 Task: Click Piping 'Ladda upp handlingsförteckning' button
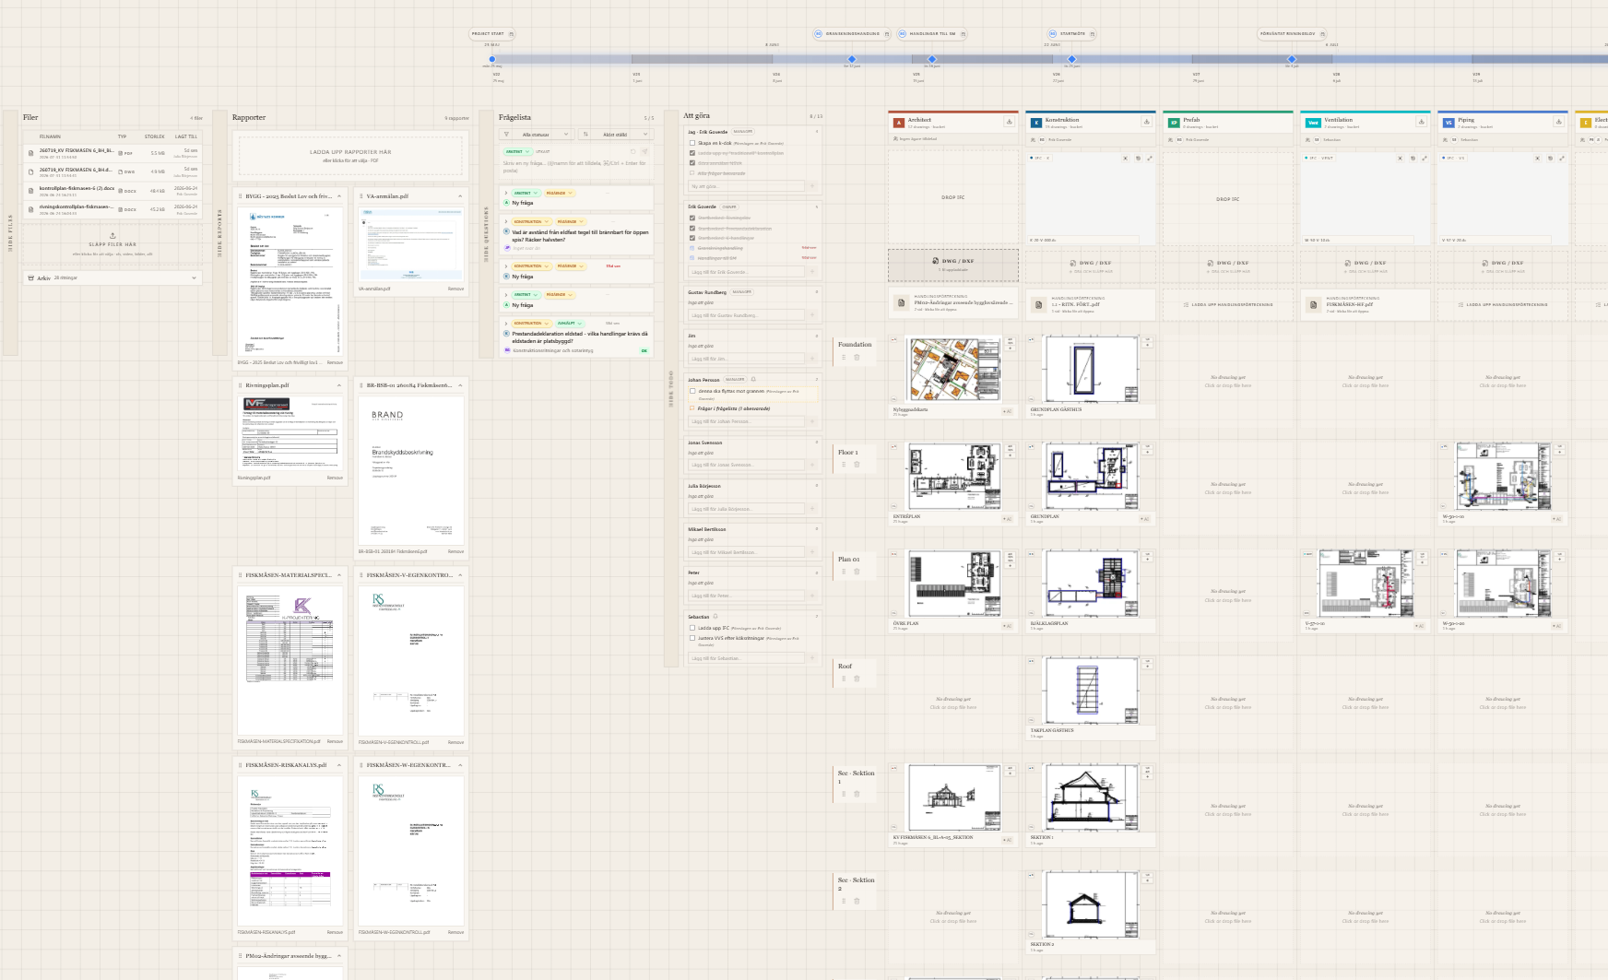point(1503,304)
